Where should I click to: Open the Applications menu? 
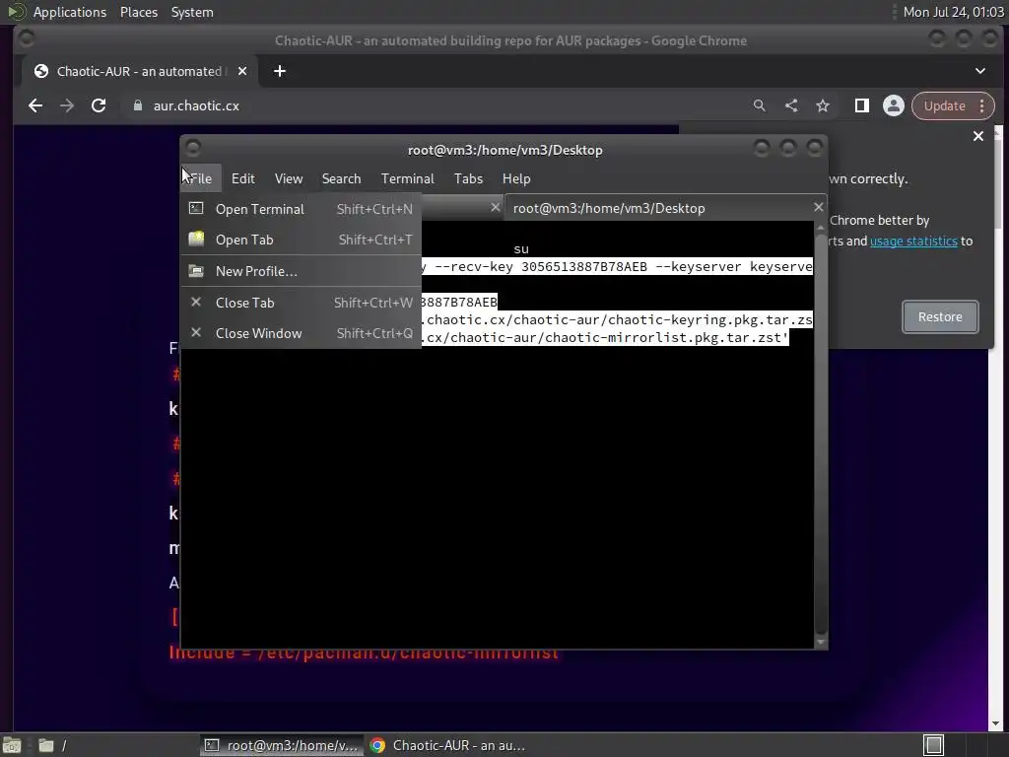pos(70,12)
